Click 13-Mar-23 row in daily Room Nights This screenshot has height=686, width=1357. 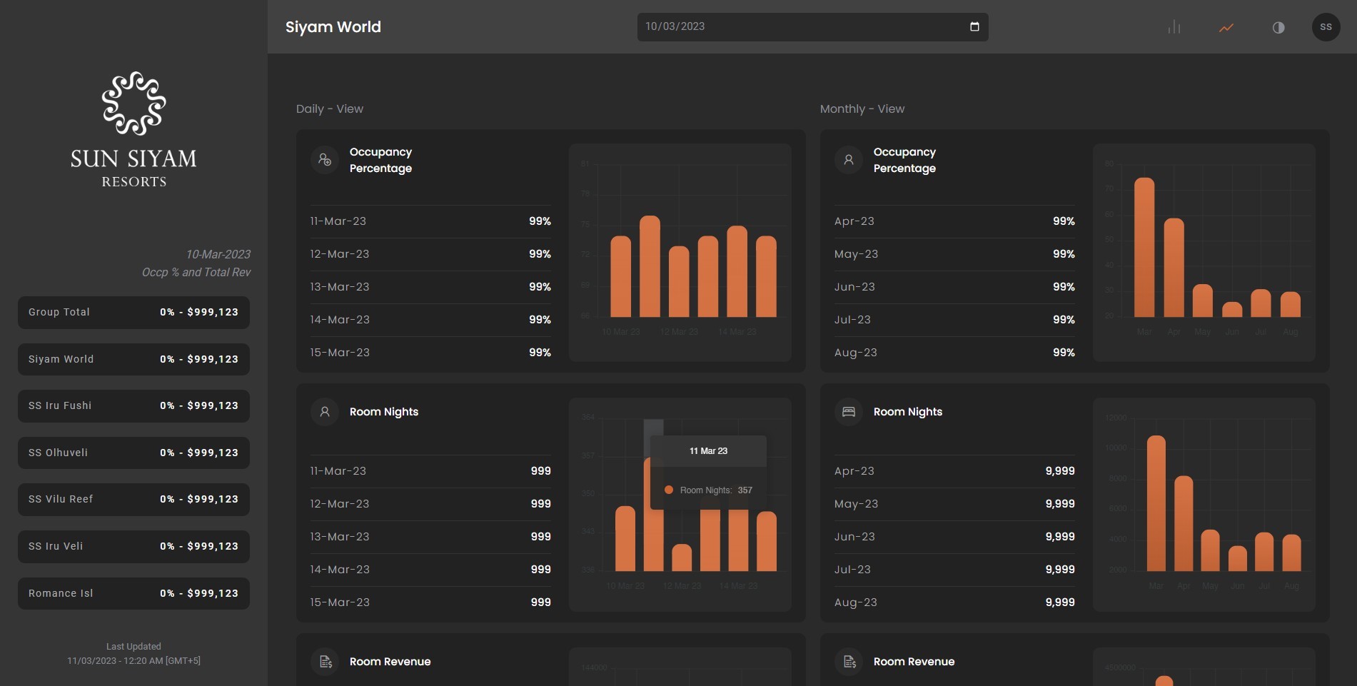pyautogui.click(x=430, y=537)
